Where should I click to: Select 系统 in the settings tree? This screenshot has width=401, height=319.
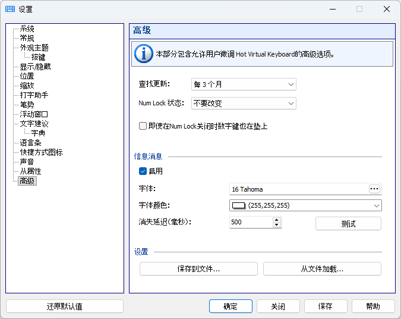27,29
